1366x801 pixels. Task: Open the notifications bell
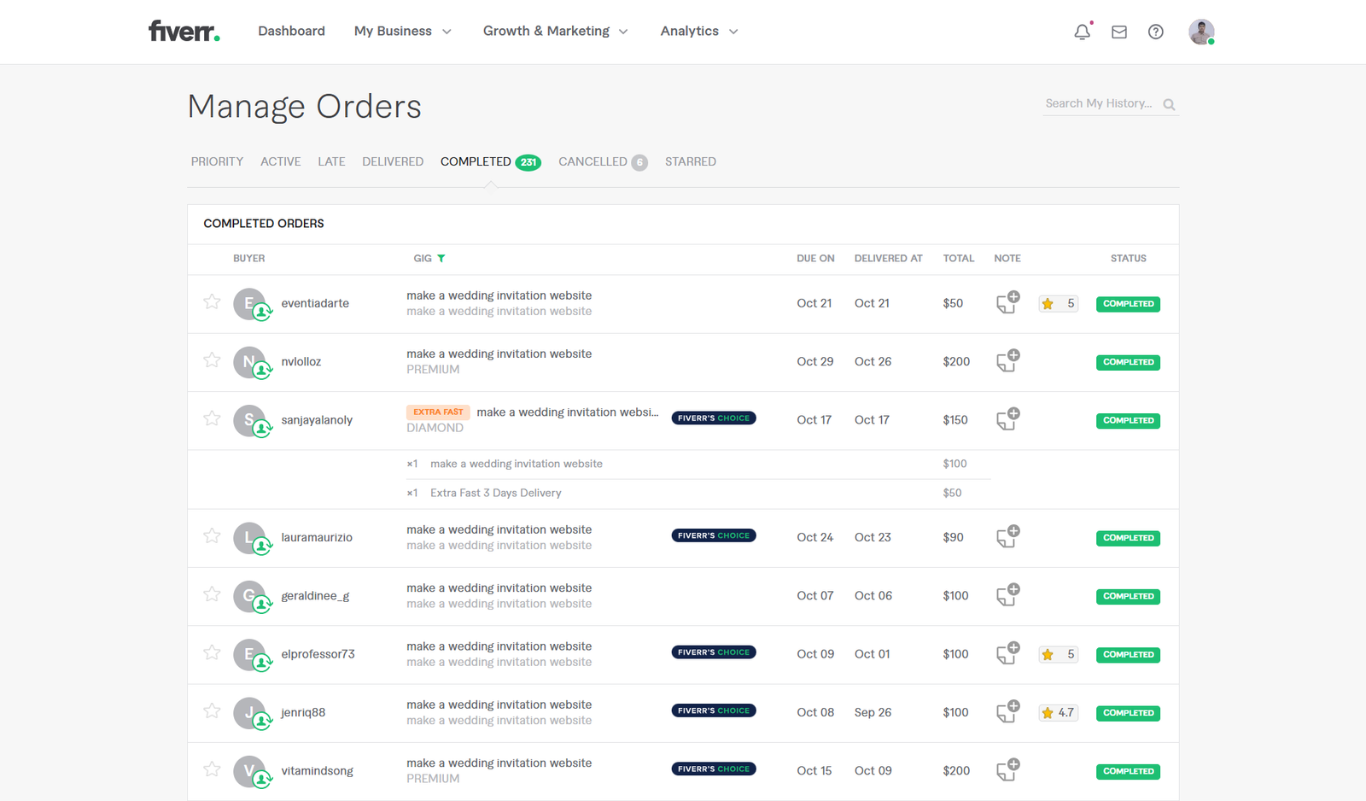pyautogui.click(x=1082, y=32)
